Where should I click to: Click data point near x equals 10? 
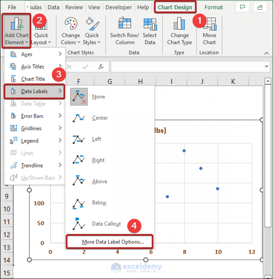tap(218, 189)
